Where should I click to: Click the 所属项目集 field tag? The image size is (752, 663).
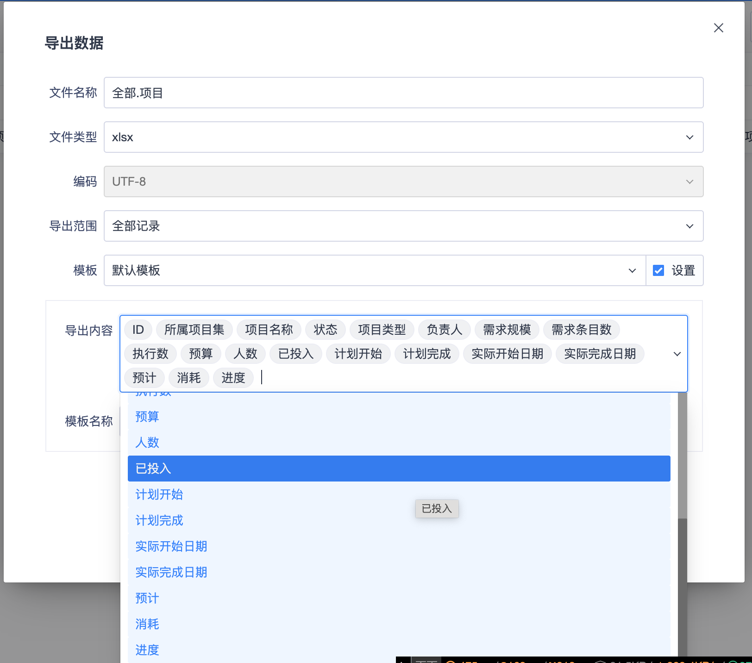click(x=194, y=330)
